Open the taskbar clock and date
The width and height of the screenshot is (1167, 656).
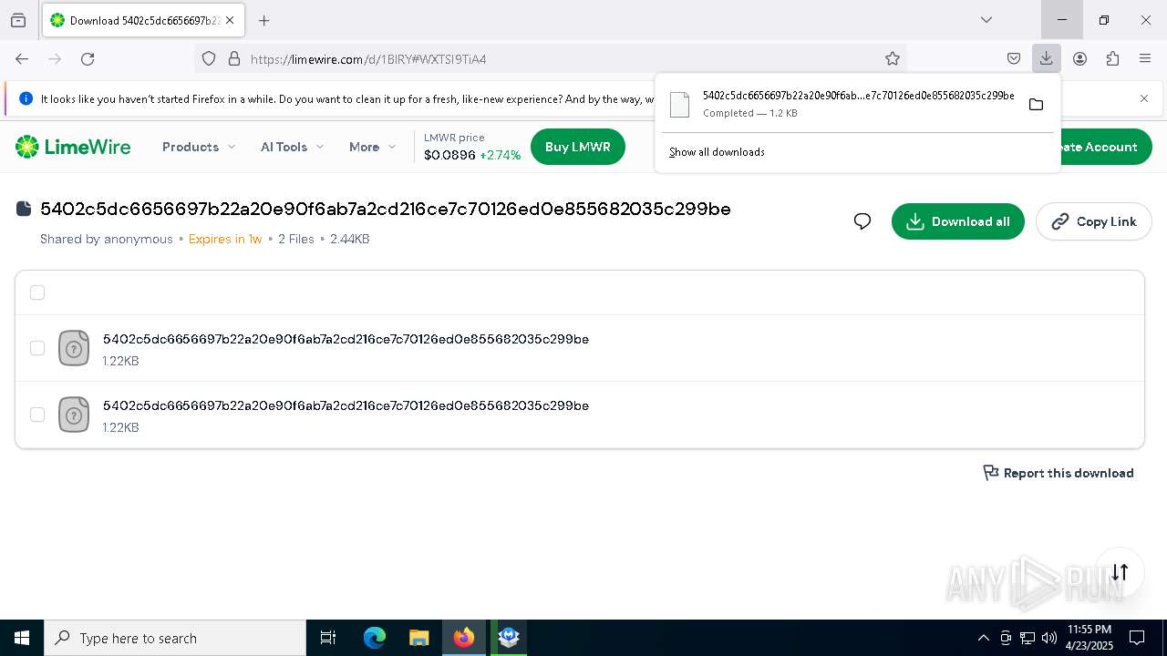[1089, 638]
